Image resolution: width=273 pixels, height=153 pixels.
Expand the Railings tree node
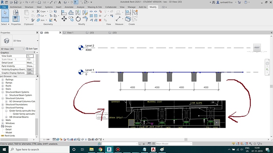(x=2, y=80)
